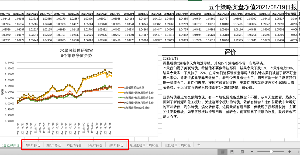This screenshot has width=300, height=155.
Task: Switch to Normal view in status bar
Action: (222, 151)
